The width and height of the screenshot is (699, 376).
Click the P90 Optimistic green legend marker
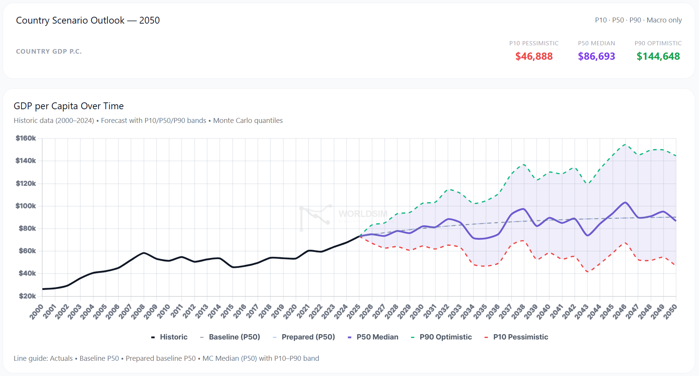pyautogui.click(x=413, y=337)
